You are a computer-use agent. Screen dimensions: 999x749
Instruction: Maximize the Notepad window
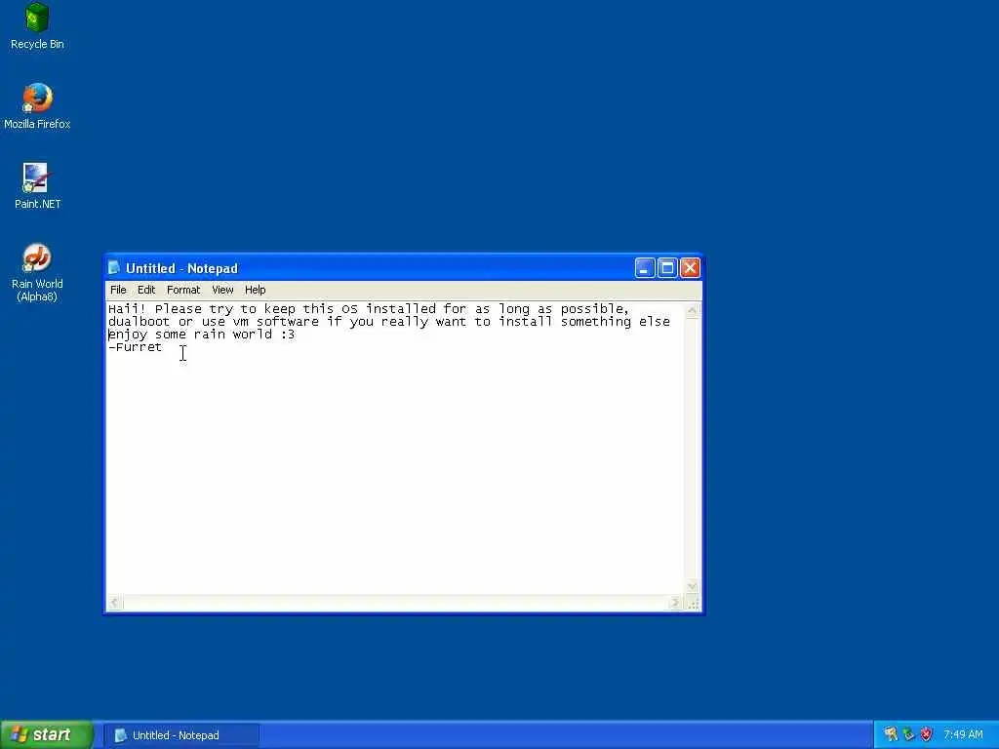667,268
